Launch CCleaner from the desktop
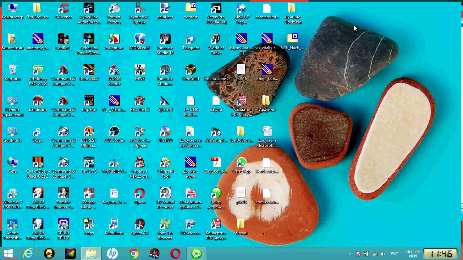This screenshot has width=463, height=260. 63,11
